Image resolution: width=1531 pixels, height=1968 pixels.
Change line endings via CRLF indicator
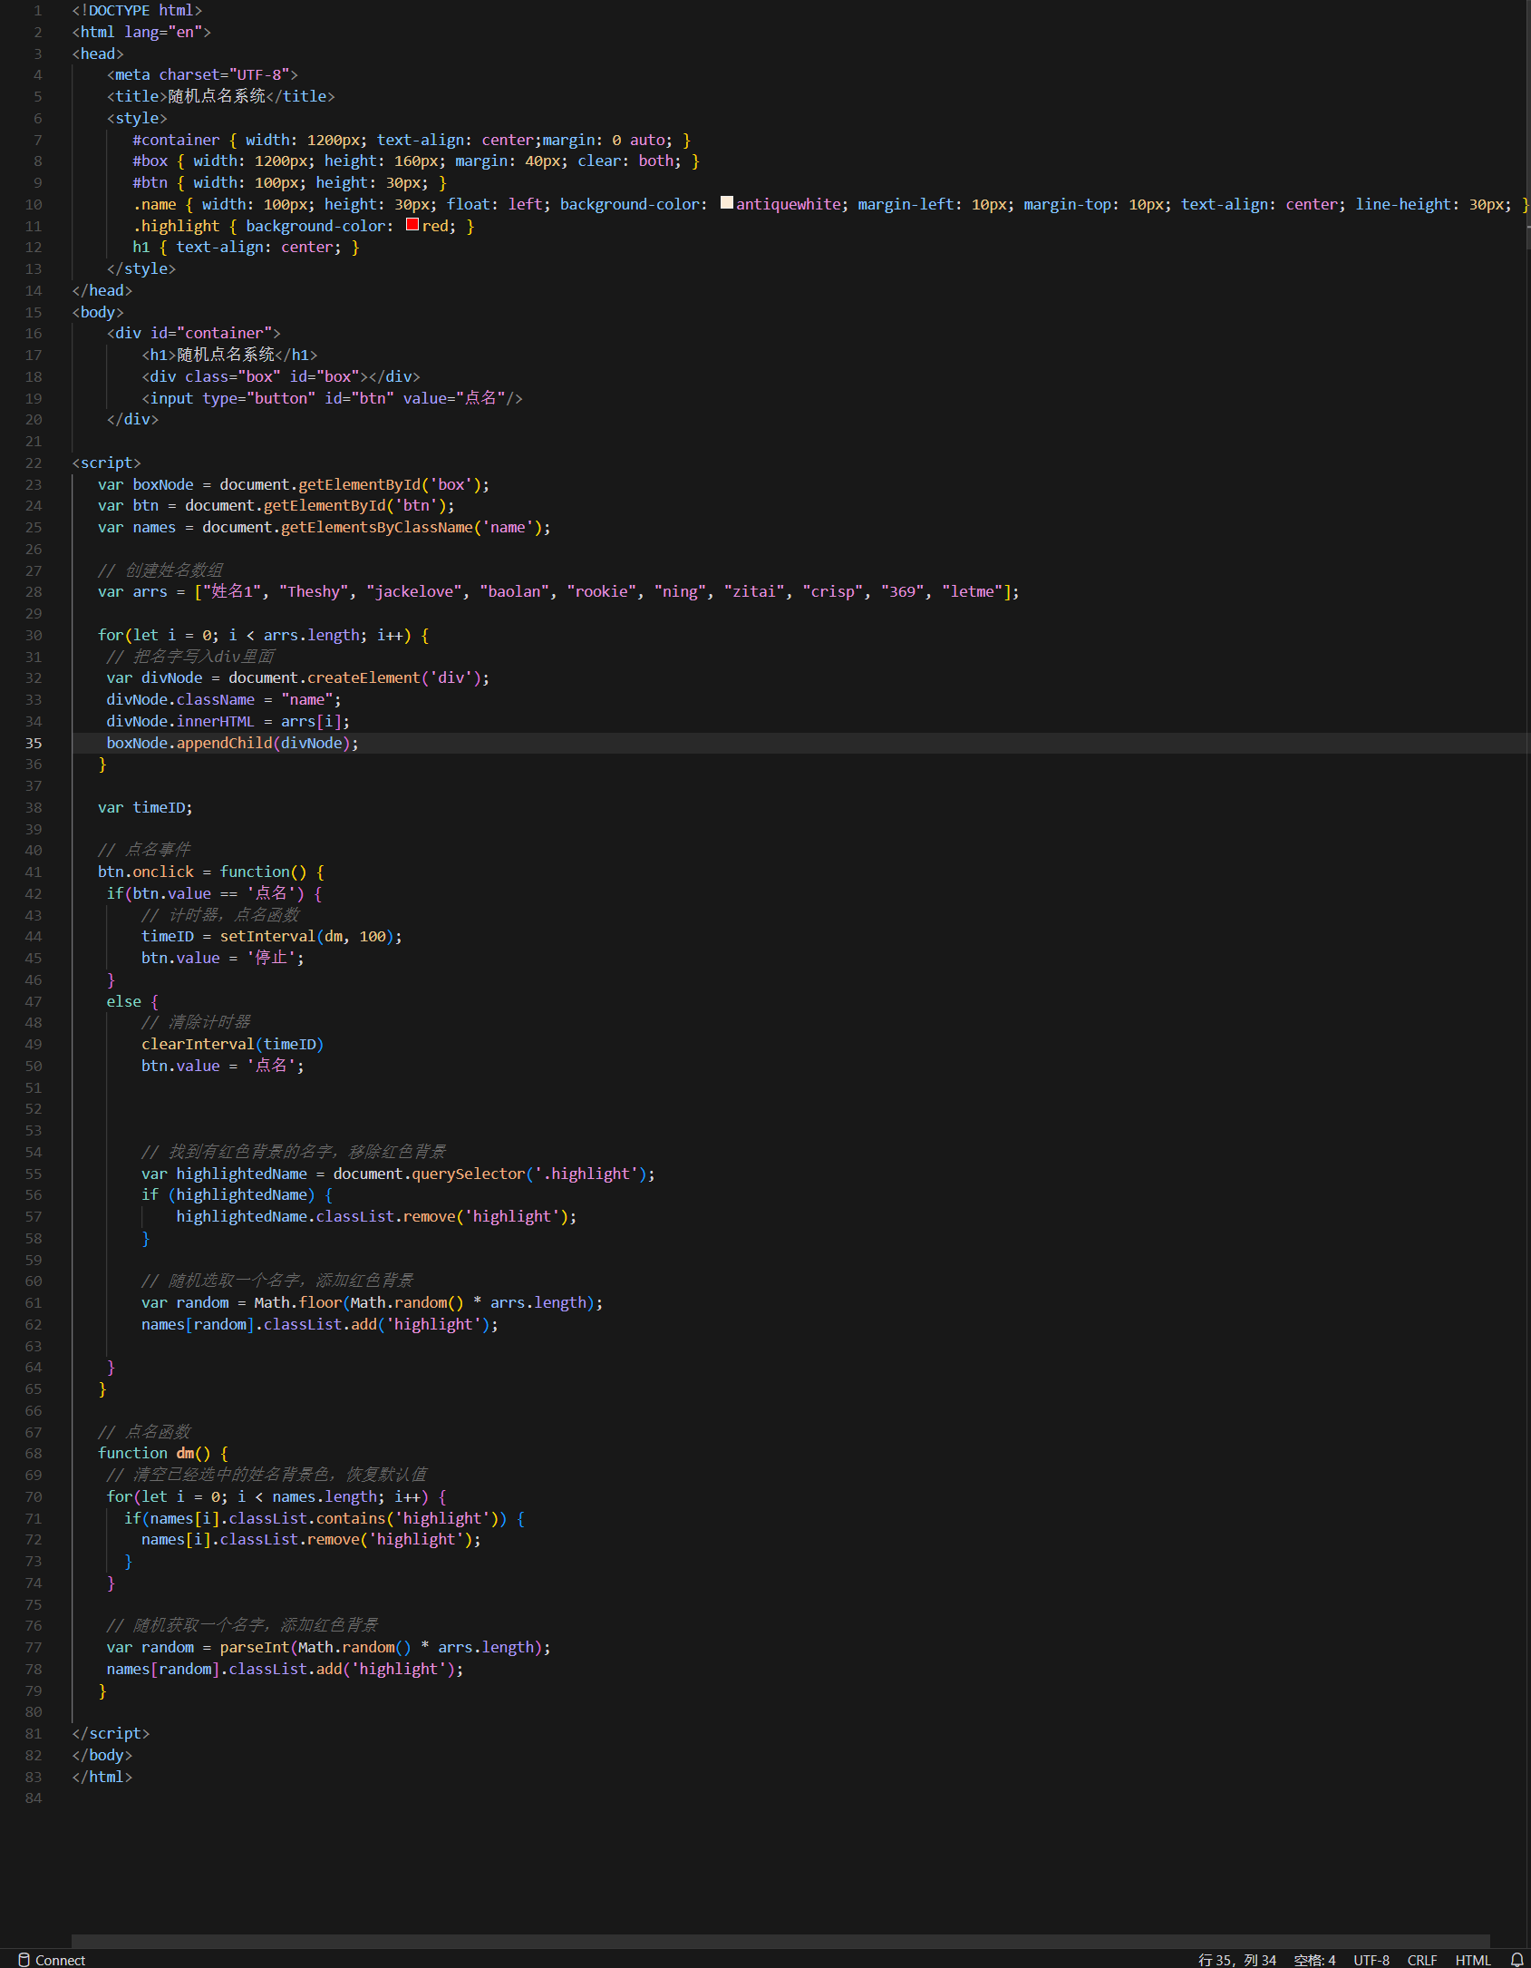click(x=1422, y=1960)
